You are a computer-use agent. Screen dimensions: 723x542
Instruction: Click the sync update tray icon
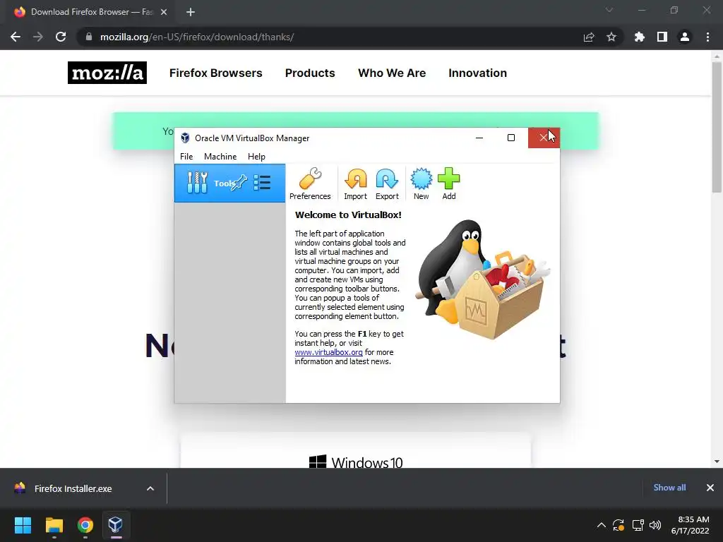point(619,525)
